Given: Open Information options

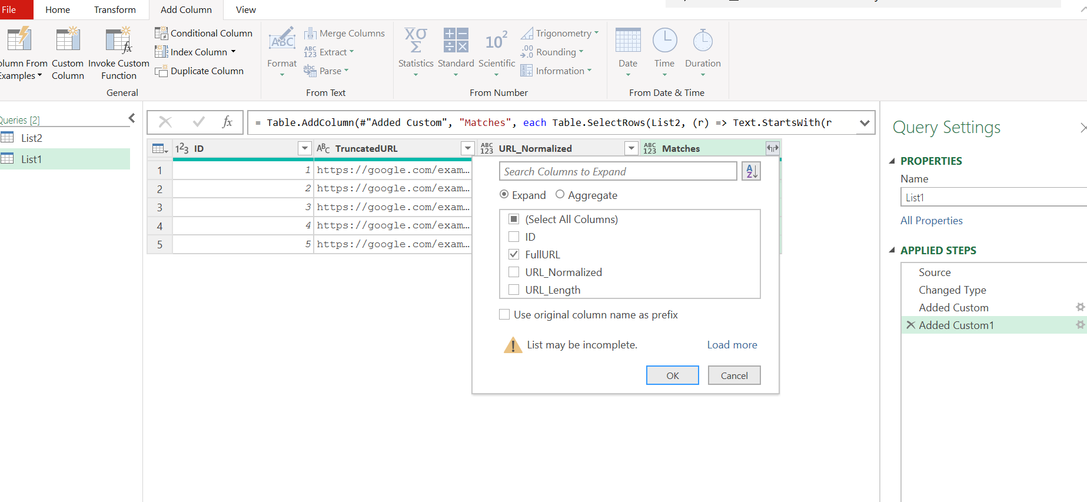Looking at the screenshot, I should tap(556, 71).
